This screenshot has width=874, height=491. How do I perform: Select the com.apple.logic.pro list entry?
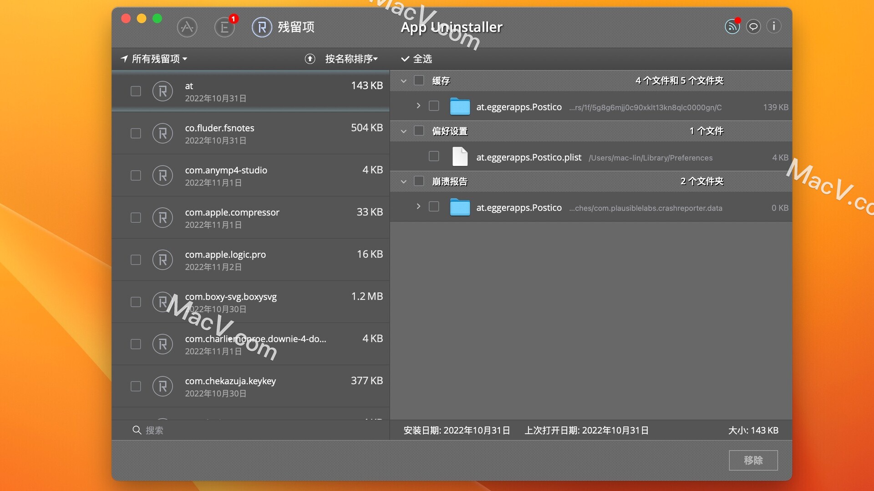(250, 260)
